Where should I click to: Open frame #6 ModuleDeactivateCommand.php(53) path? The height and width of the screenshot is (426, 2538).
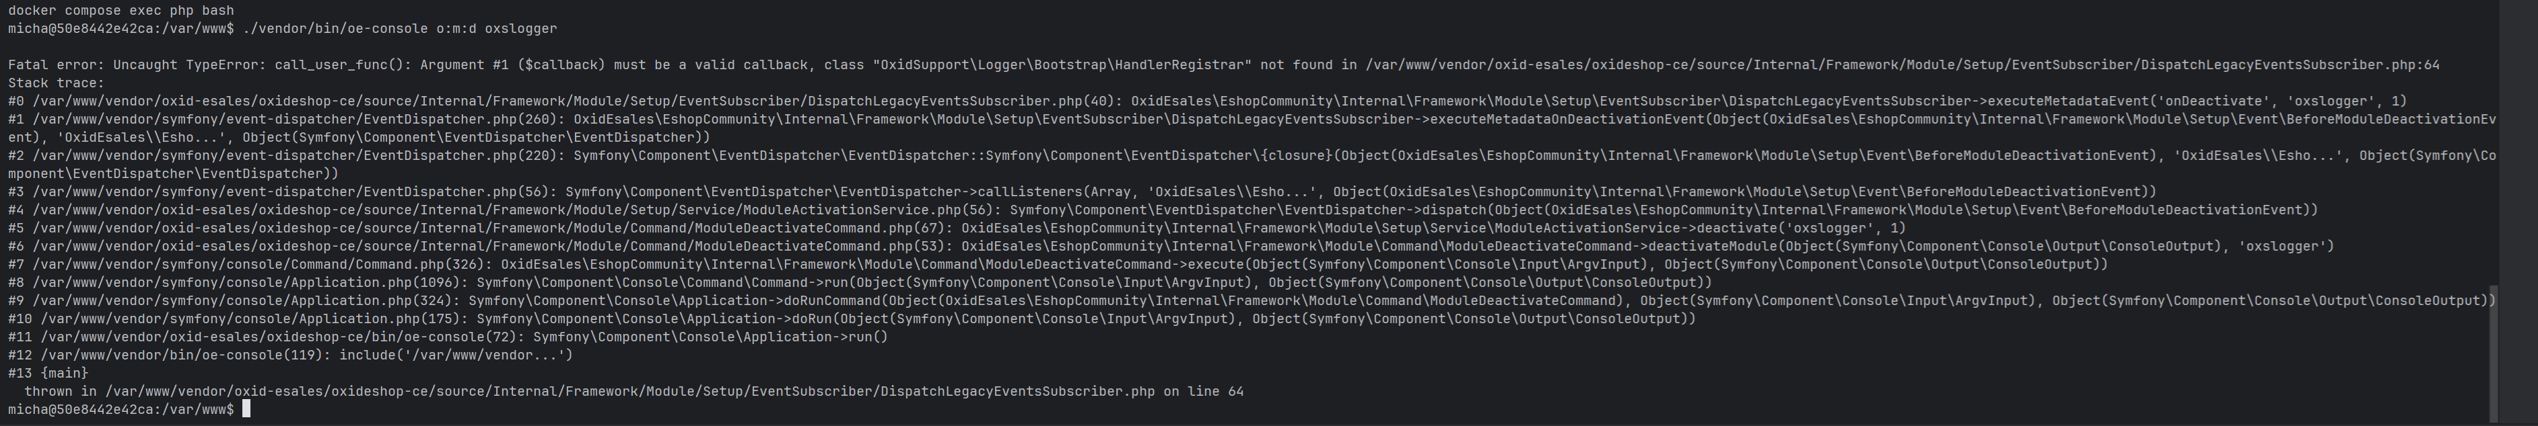click(x=489, y=246)
